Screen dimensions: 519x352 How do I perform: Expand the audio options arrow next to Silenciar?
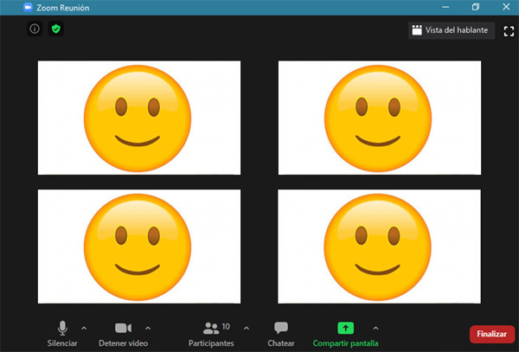click(x=84, y=328)
